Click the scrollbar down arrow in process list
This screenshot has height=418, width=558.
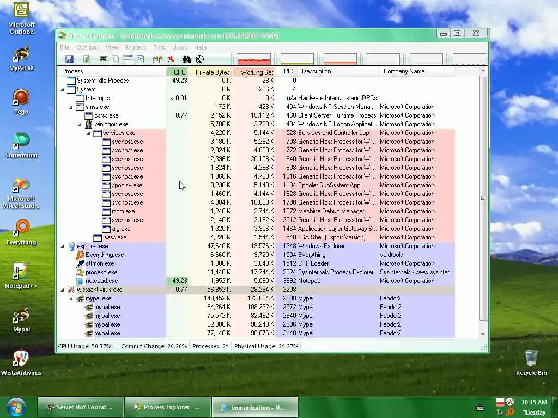(x=483, y=334)
